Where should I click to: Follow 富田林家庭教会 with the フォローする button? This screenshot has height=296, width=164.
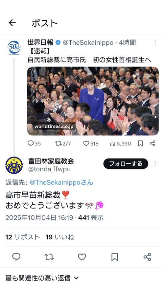tap(126, 164)
